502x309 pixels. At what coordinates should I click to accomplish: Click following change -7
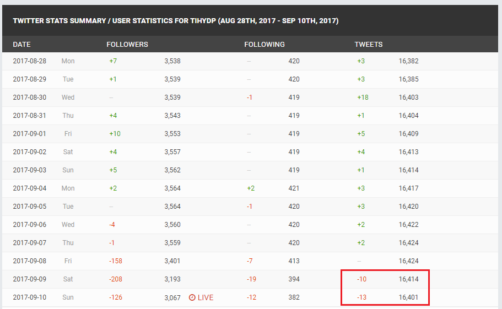(x=250, y=261)
